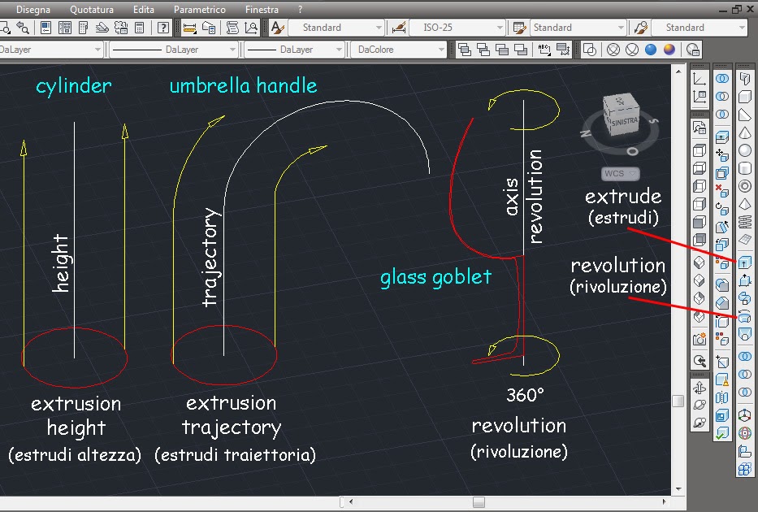Expand the WCS coordinate system dropdown
Image resolution: width=758 pixels, height=512 pixels.
pyautogui.click(x=621, y=174)
